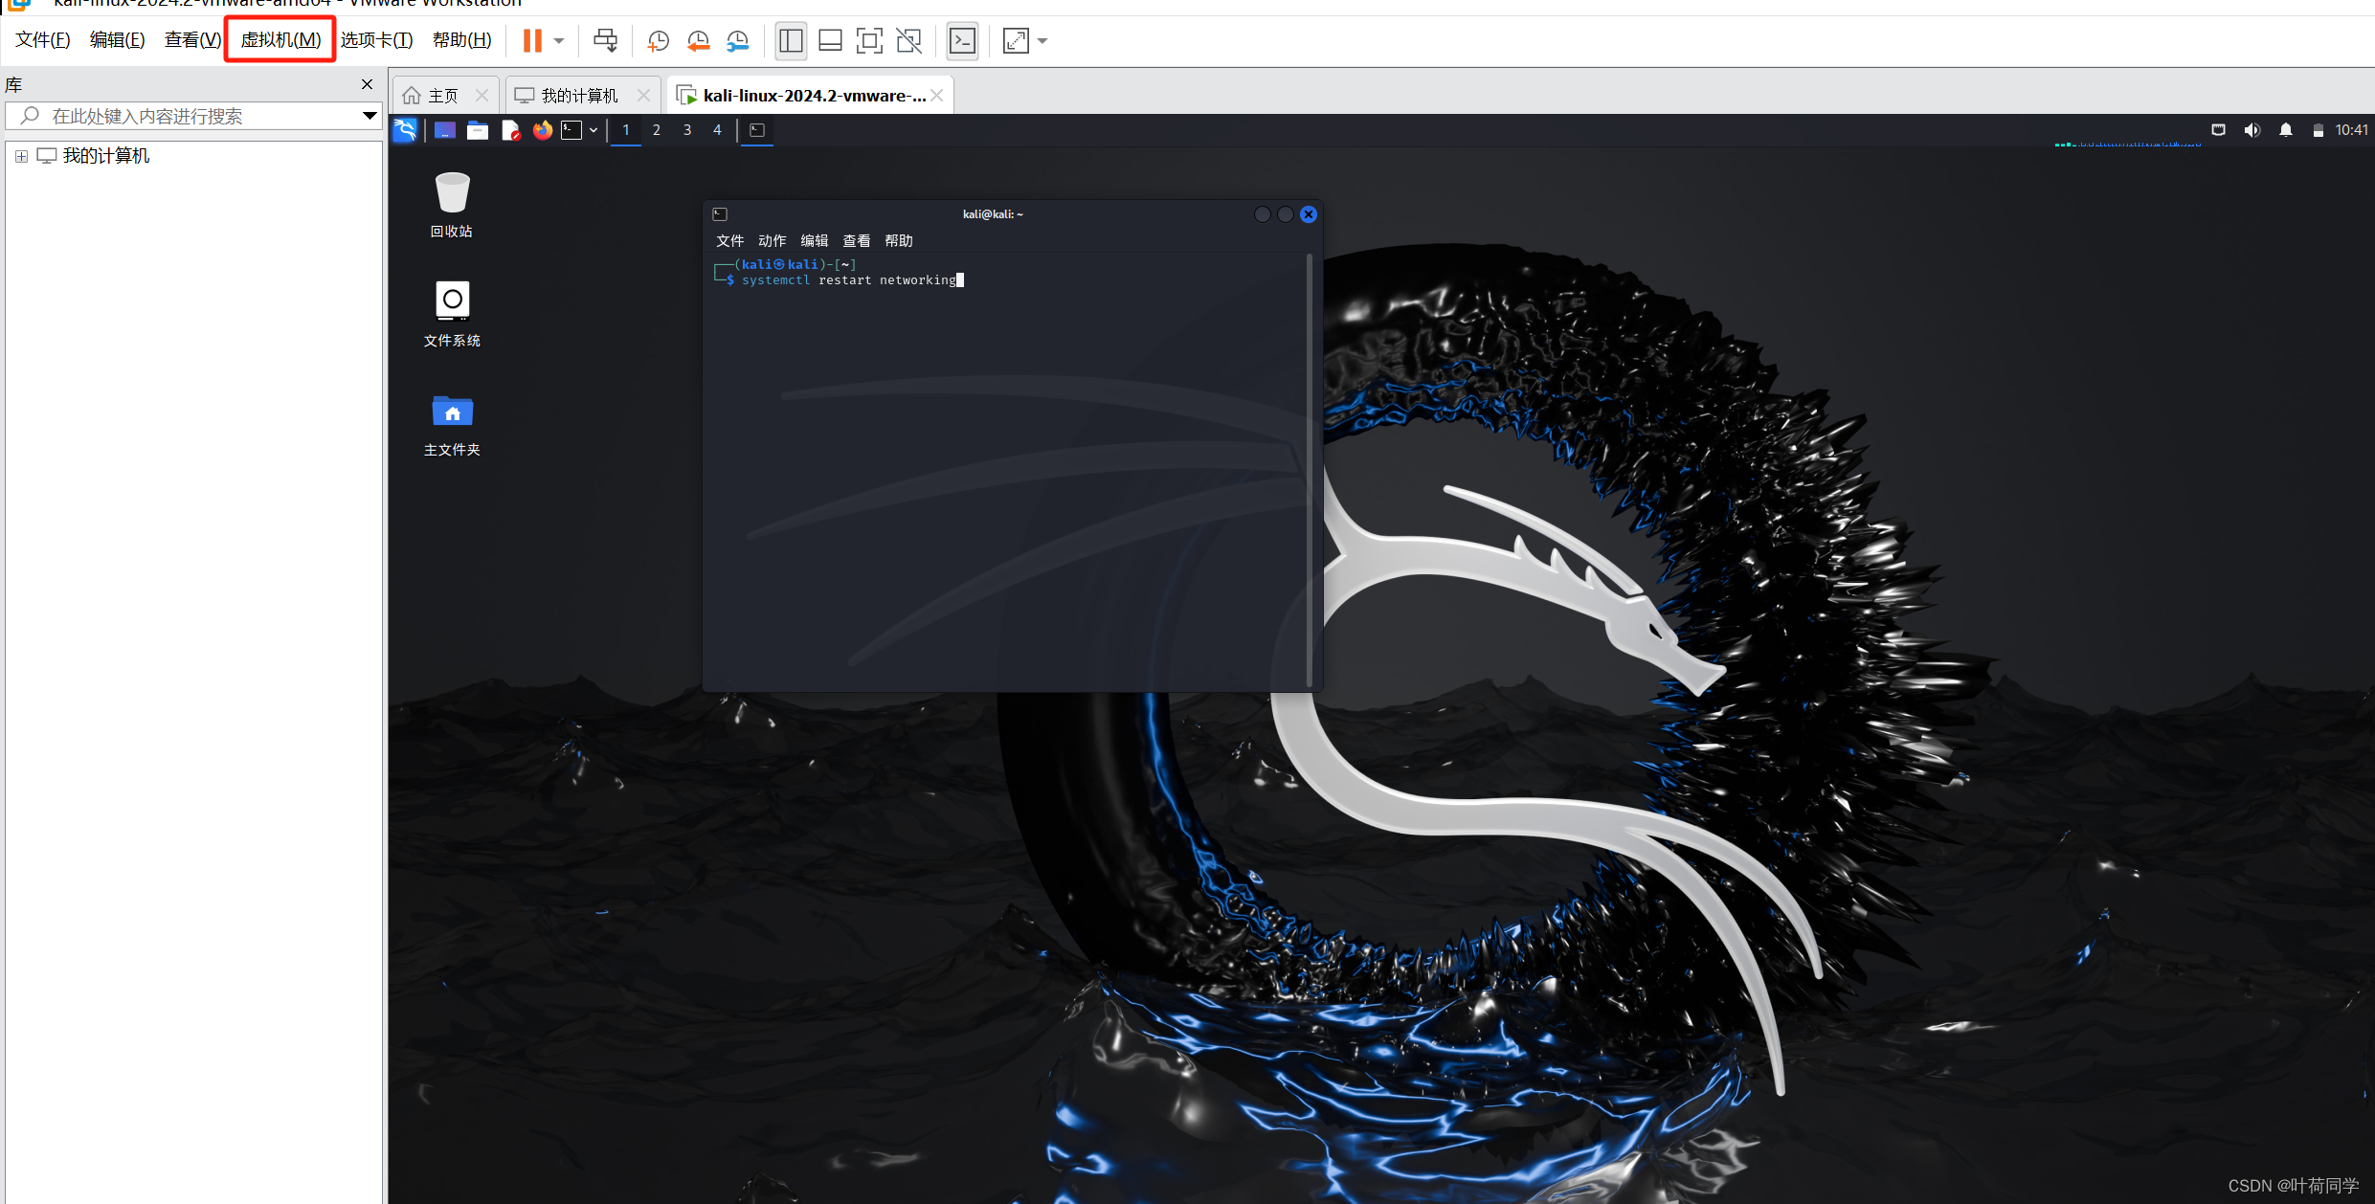2375x1204 pixels.
Task: Click the power manager lock icon
Action: coord(2318,131)
